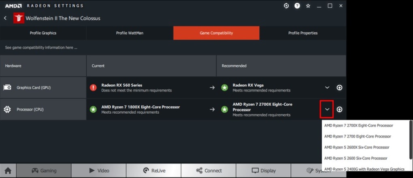This screenshot has height=178, width=413.
Task: Click the upgrade arrow icon for Processor
Action: [340, 109]
